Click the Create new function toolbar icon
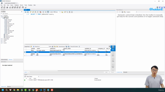Viewport: 165px width, 92px height. pyautogui.click(x=20, y=7)
